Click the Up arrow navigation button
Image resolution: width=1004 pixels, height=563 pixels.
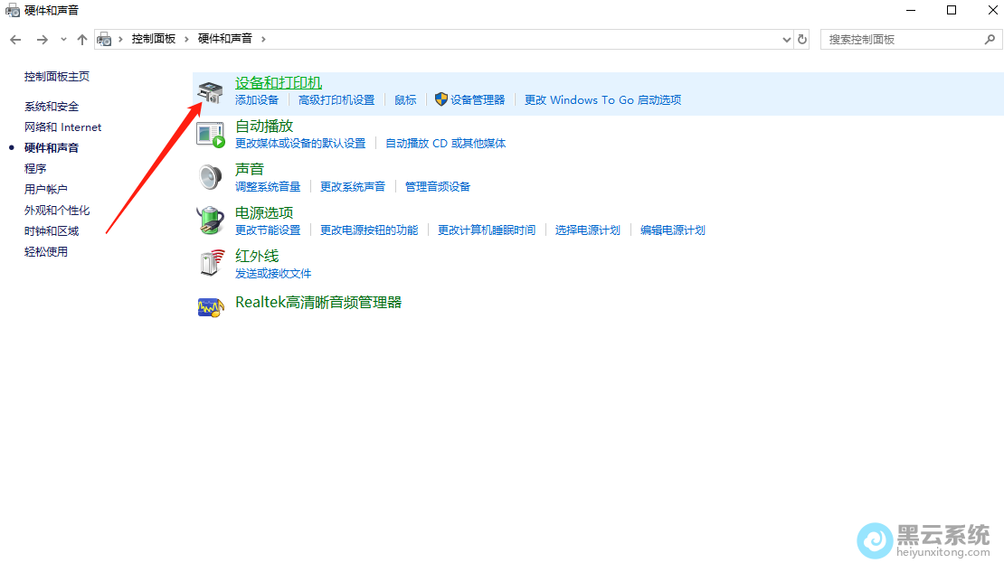(82, 40)
